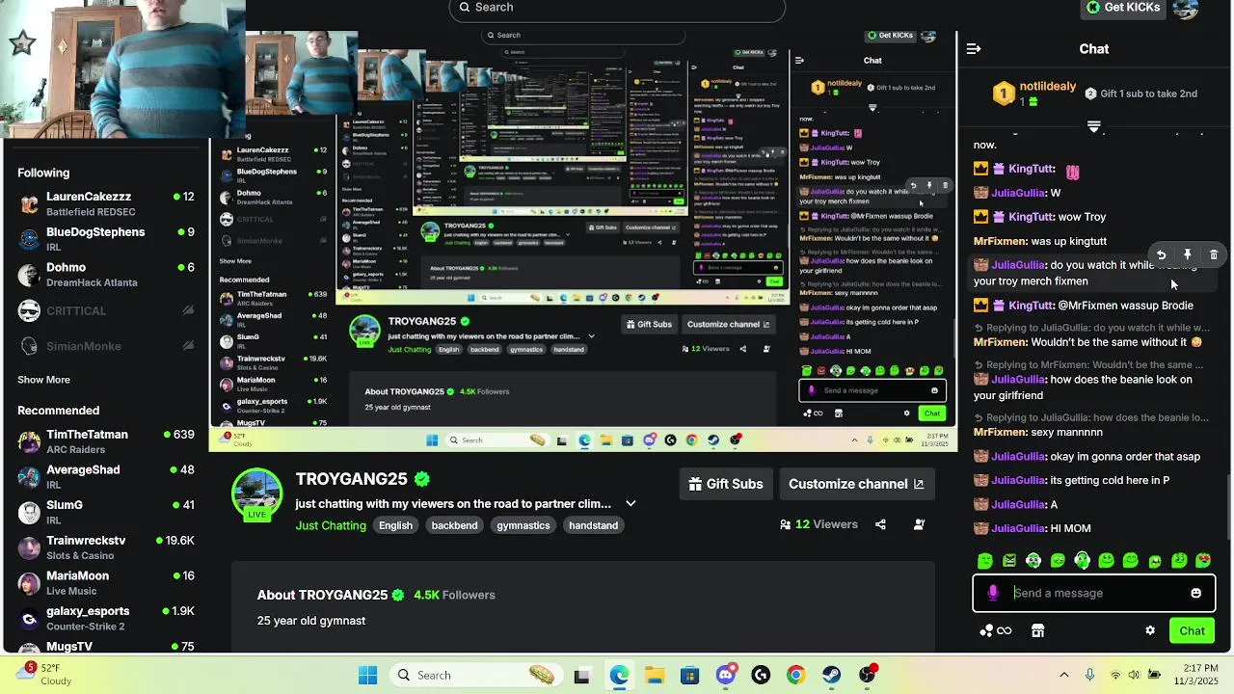Viewport: 1234px width, 694px height.
Task: Click the user icon right of share
Action: (x=919, y=524)
